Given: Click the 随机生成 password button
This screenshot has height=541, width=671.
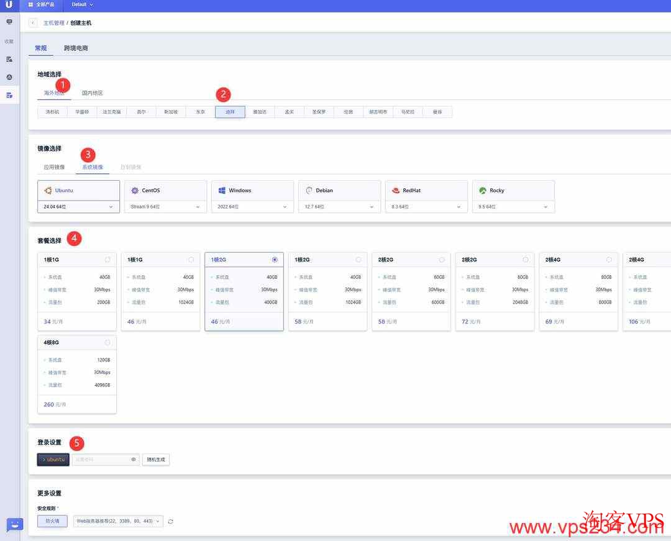Looking at the screenshot, I should coord(155,460).
